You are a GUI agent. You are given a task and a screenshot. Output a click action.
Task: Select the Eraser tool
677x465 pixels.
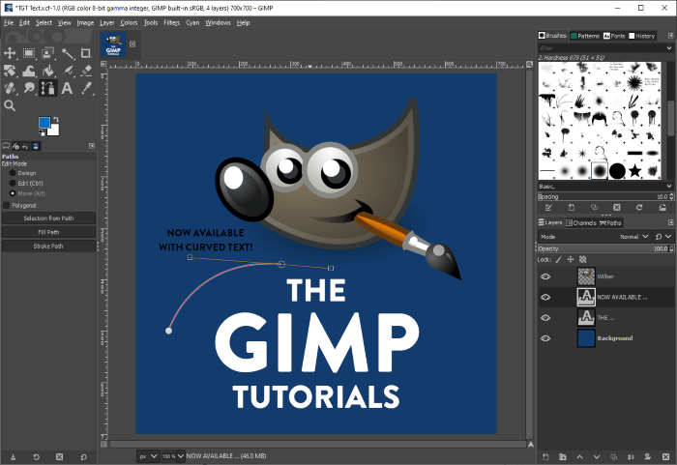click(x=86, y=71)
